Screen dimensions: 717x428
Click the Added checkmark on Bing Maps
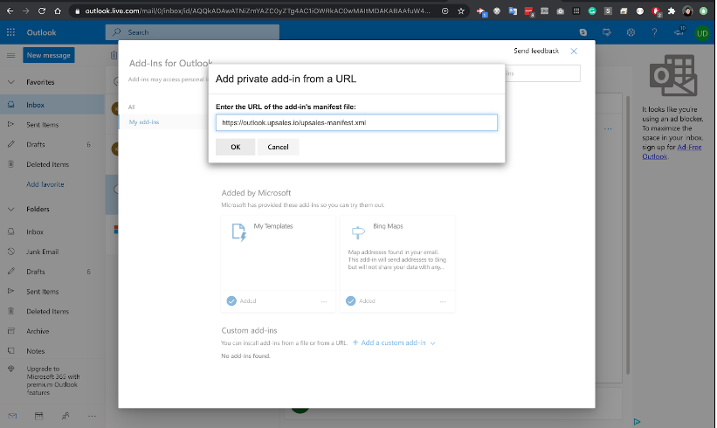click(x=350, y=300)
